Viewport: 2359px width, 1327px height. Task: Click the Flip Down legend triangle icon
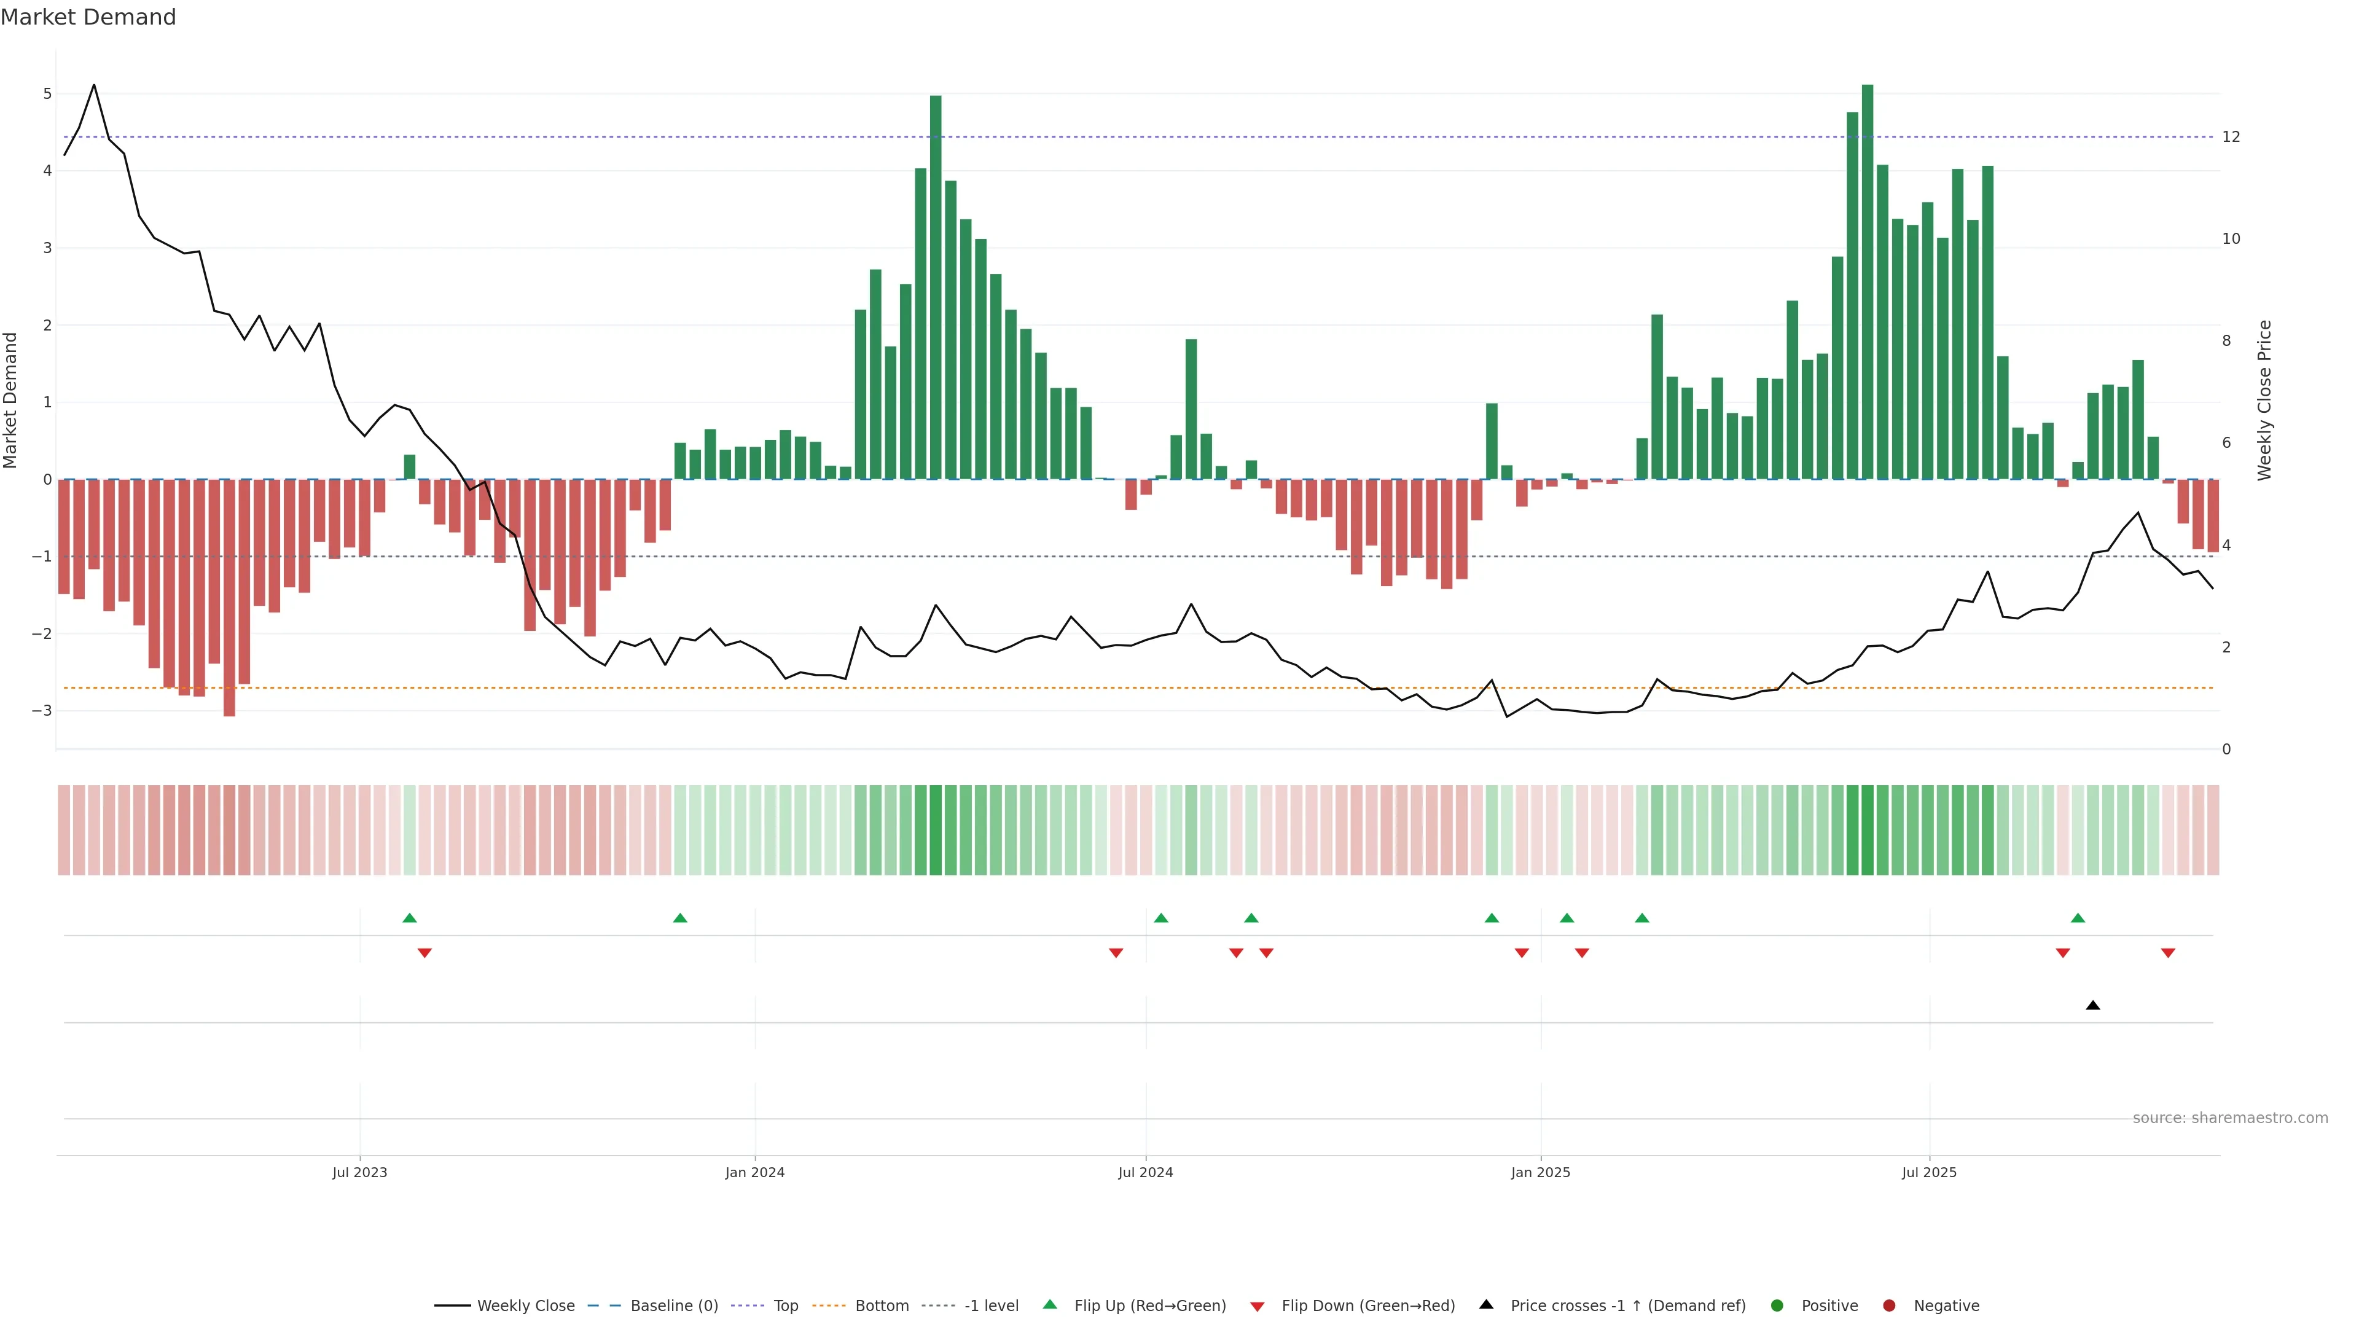(1258, 1306)
